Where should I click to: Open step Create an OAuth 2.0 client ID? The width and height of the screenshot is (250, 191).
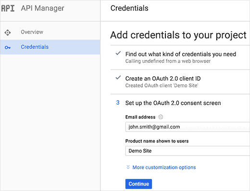click(163, 79)
